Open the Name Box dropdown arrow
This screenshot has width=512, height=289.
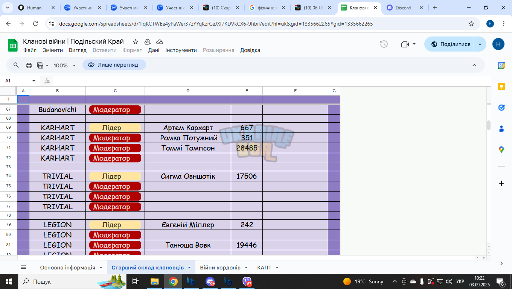pos(34,81)
